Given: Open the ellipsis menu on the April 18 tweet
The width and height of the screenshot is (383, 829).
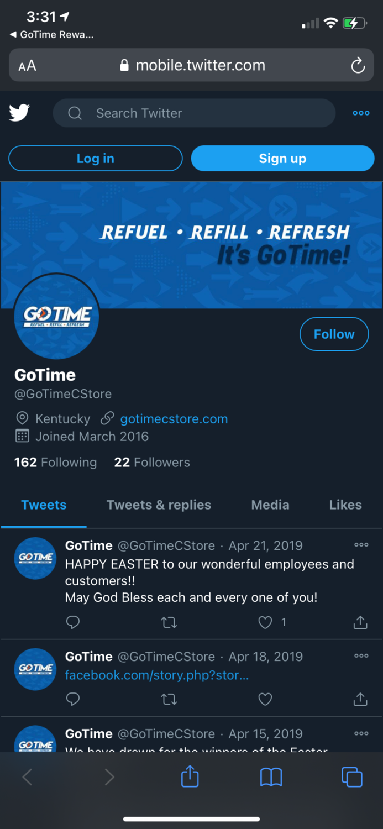Looking at the screenshot, I should (361, 656).
